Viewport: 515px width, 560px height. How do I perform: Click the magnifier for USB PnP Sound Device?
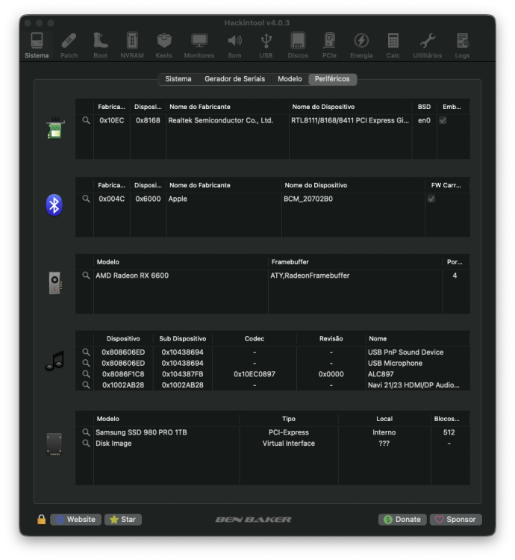click(86, 352)
